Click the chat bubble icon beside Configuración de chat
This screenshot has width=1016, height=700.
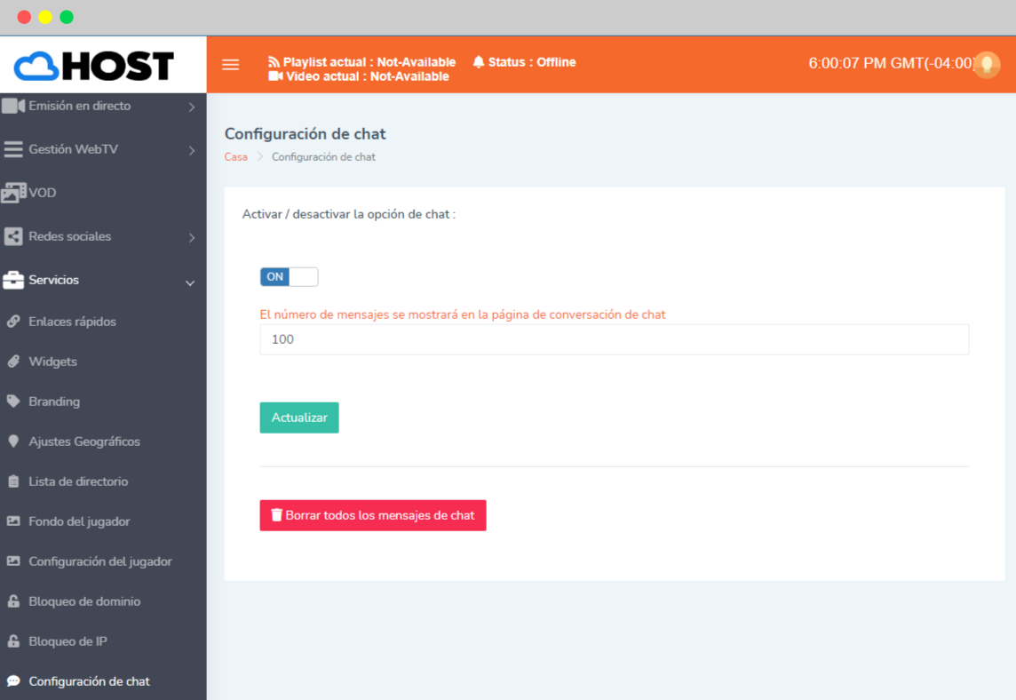coord(13,681)
